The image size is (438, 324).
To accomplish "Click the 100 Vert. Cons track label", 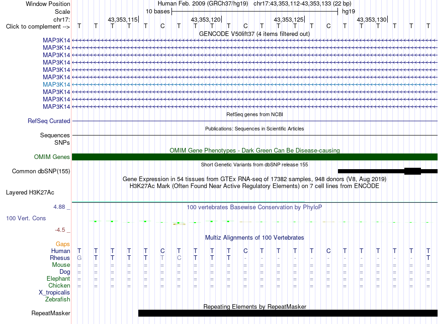I will [26, 218].
